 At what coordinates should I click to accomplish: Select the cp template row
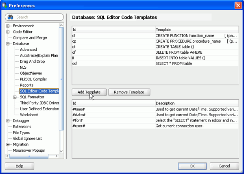[x=155, y=41]
